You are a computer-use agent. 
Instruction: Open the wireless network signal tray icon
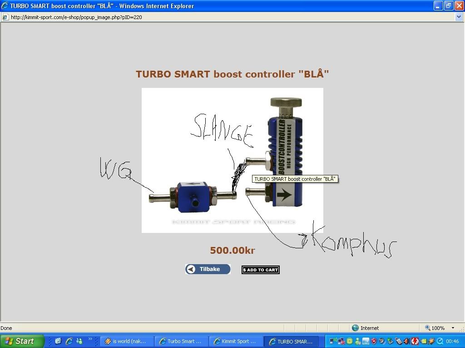point(333,341)
